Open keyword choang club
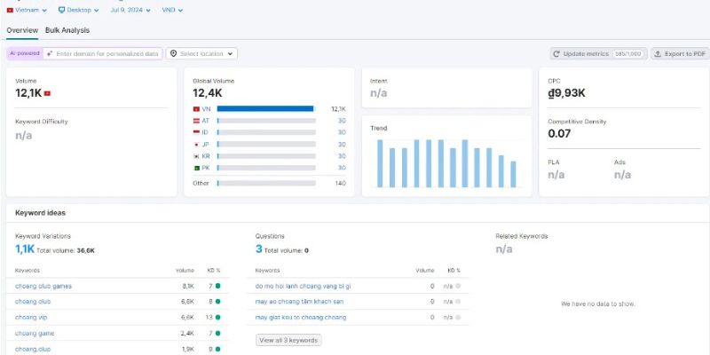The image size is (710, 355). [33, 302]
